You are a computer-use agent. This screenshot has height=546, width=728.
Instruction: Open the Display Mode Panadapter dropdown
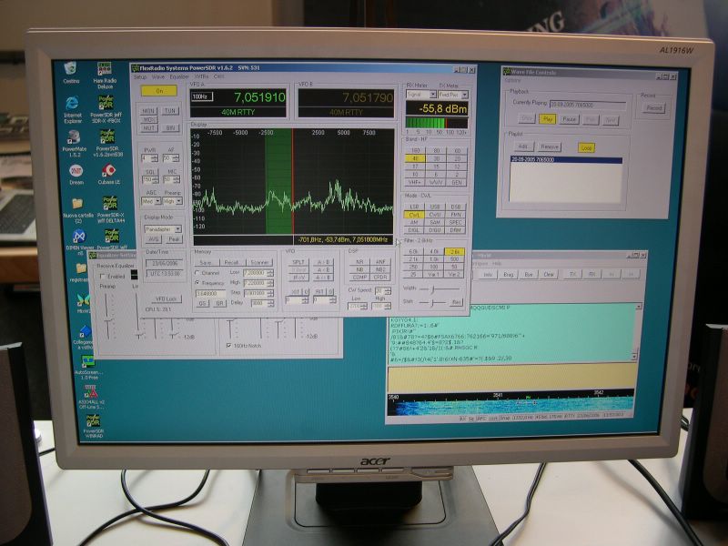[163, 229]
